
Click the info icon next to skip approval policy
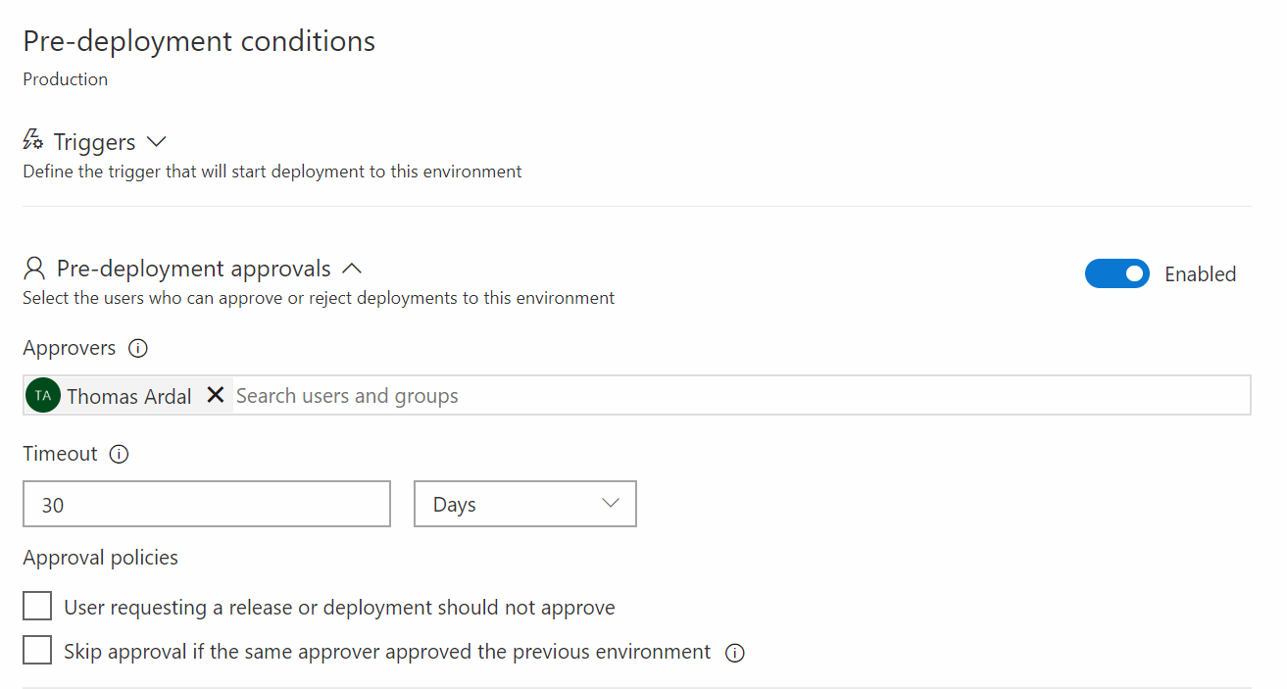pyautogui.click(x=735, y=653)
